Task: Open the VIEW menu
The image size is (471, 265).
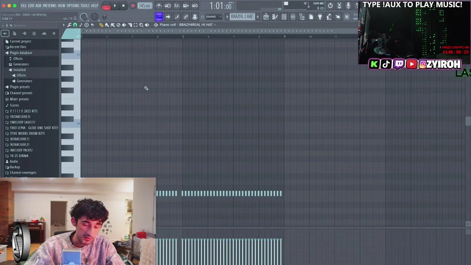Action: tap(61, 6)
